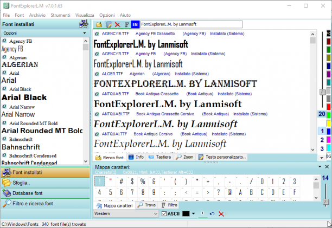Click the small plus icon in the character map toolbar
The image size is (332, 228).
(x=203, y=213)
